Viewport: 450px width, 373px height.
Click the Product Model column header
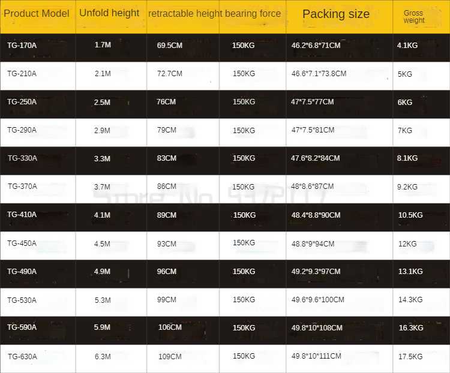(x=37, y=13)
